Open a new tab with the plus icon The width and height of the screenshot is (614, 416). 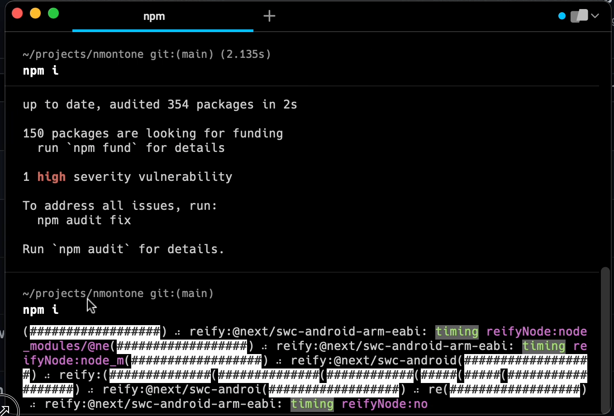[269, 16]
